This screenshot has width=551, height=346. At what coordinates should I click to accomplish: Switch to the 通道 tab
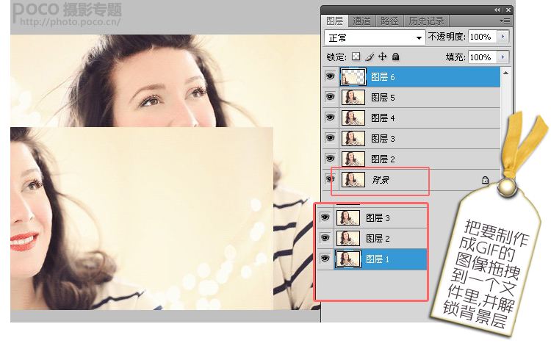tap(361, 21)
